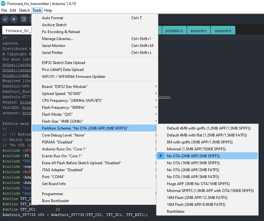This screenshot has height=221, width=264.
Task: Select the RainMaker partition scheme
Action: (x=208, y=212)
